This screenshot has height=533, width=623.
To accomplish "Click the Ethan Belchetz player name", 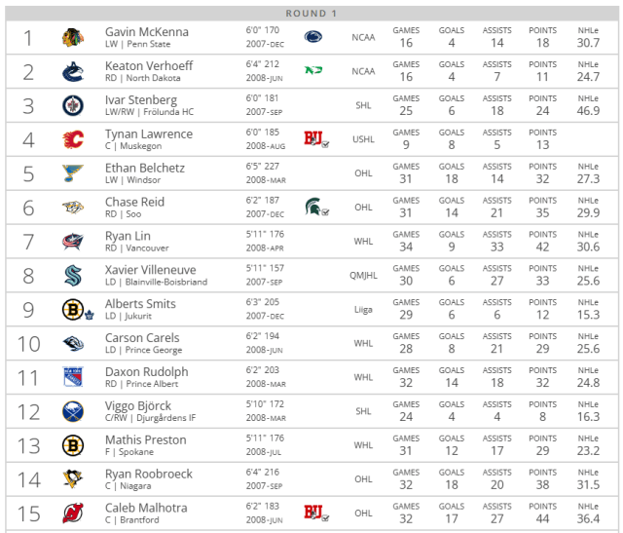I will (145, 168).
